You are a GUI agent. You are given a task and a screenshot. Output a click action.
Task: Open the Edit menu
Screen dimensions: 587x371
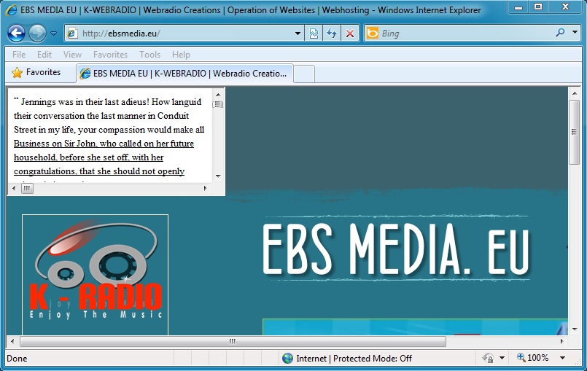44,55
